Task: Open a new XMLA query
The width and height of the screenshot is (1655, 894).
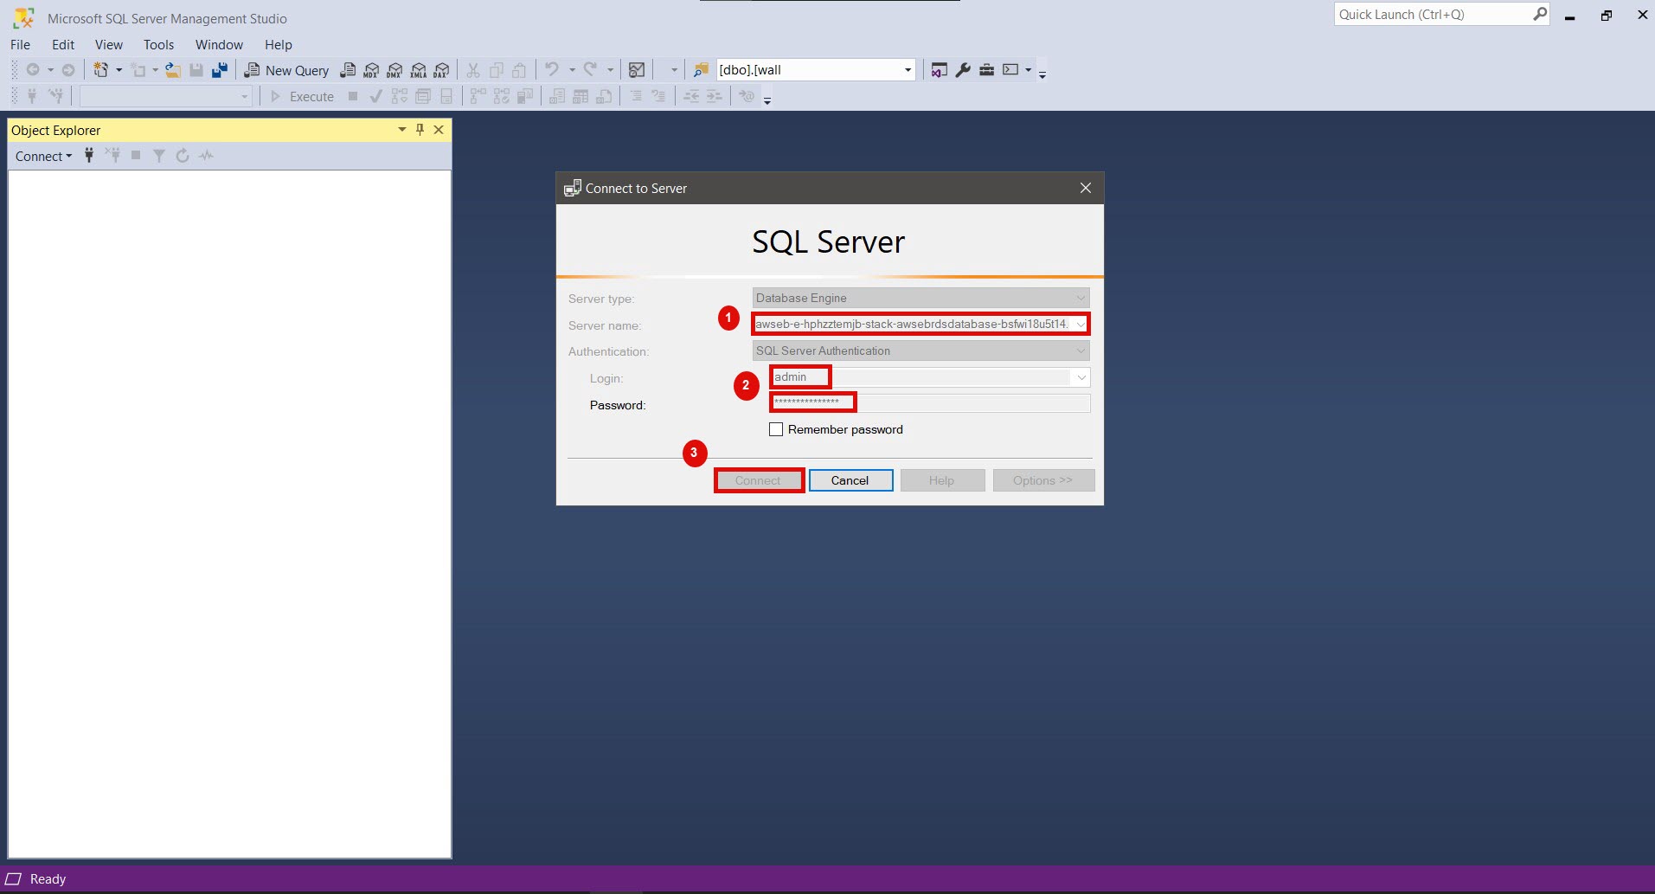Action: 419,70
